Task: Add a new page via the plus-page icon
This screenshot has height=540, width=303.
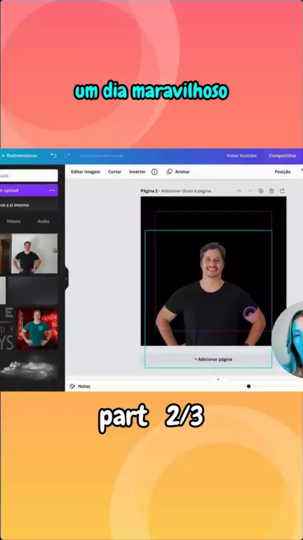Action: point(282,191)
